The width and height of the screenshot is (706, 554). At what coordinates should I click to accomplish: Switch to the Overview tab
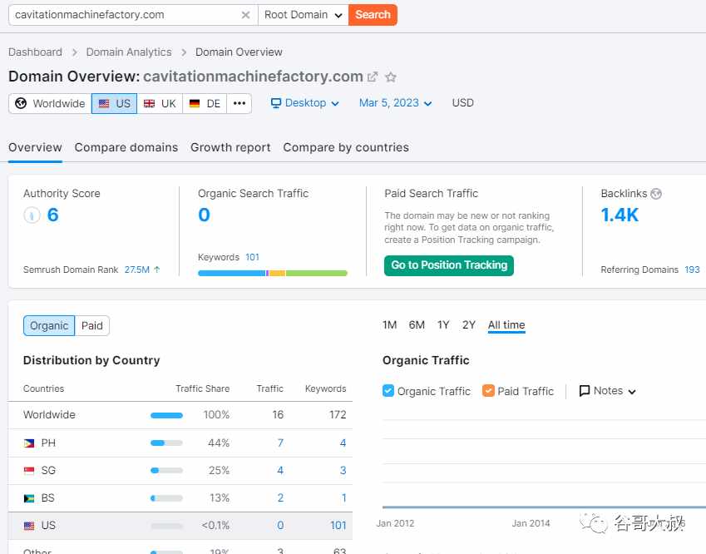(35, 148)
